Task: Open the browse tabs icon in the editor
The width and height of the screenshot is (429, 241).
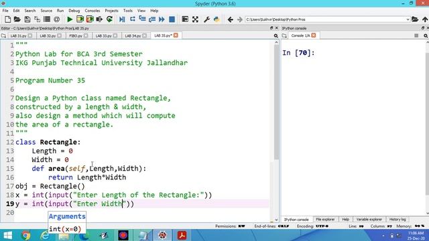Action: tap(3, 35)
